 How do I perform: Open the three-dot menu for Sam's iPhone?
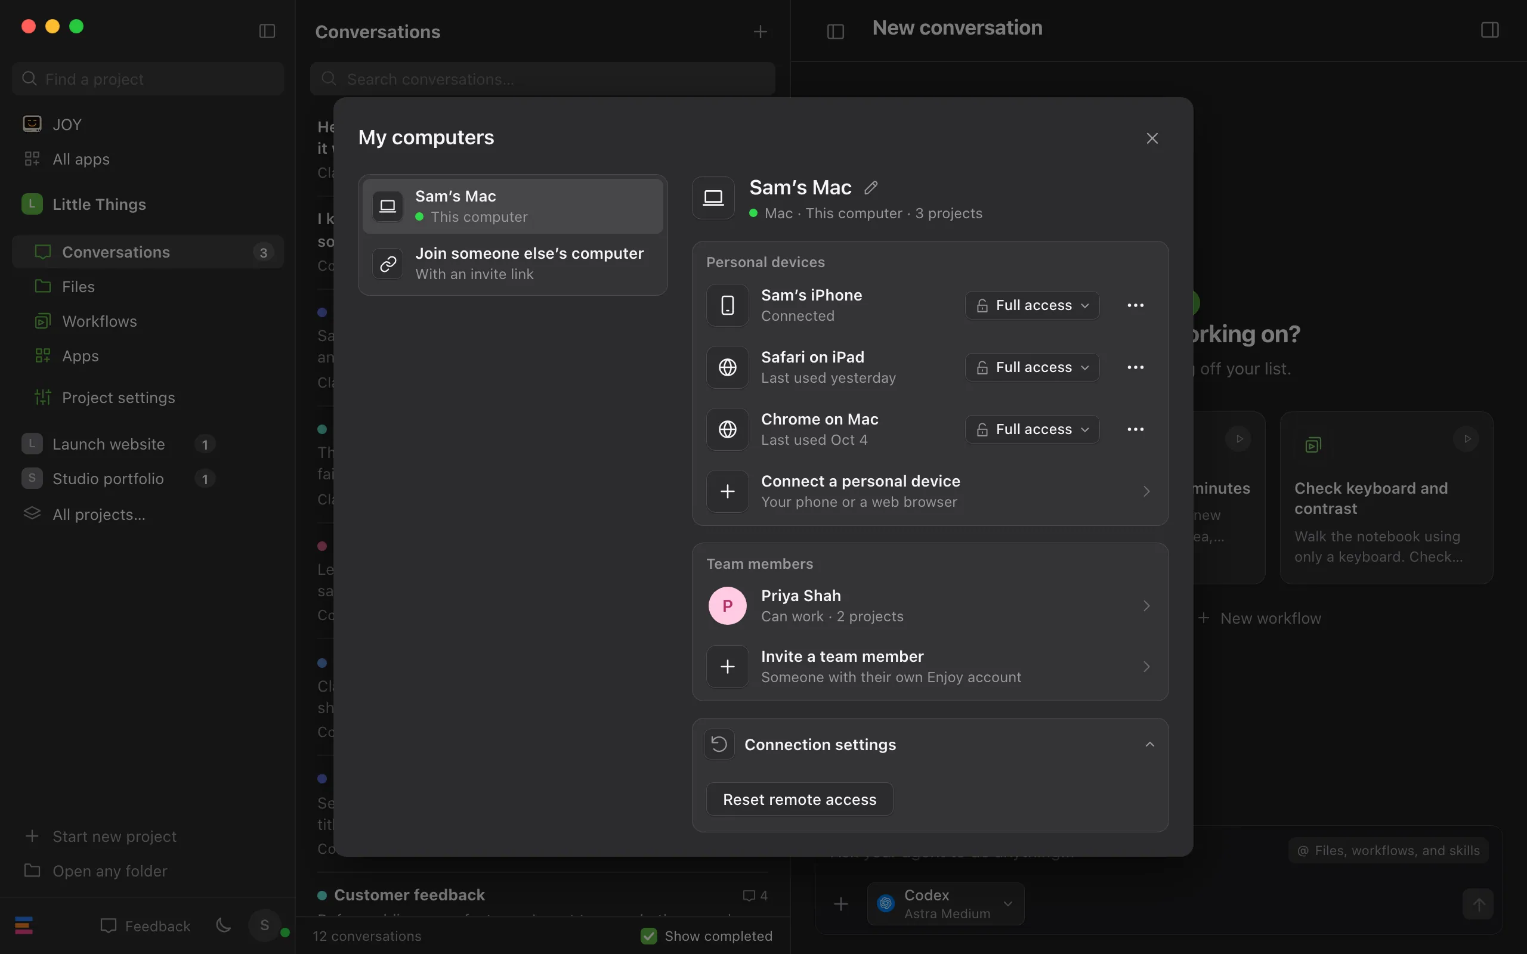pyautogui.click(x=1135, y=305)
